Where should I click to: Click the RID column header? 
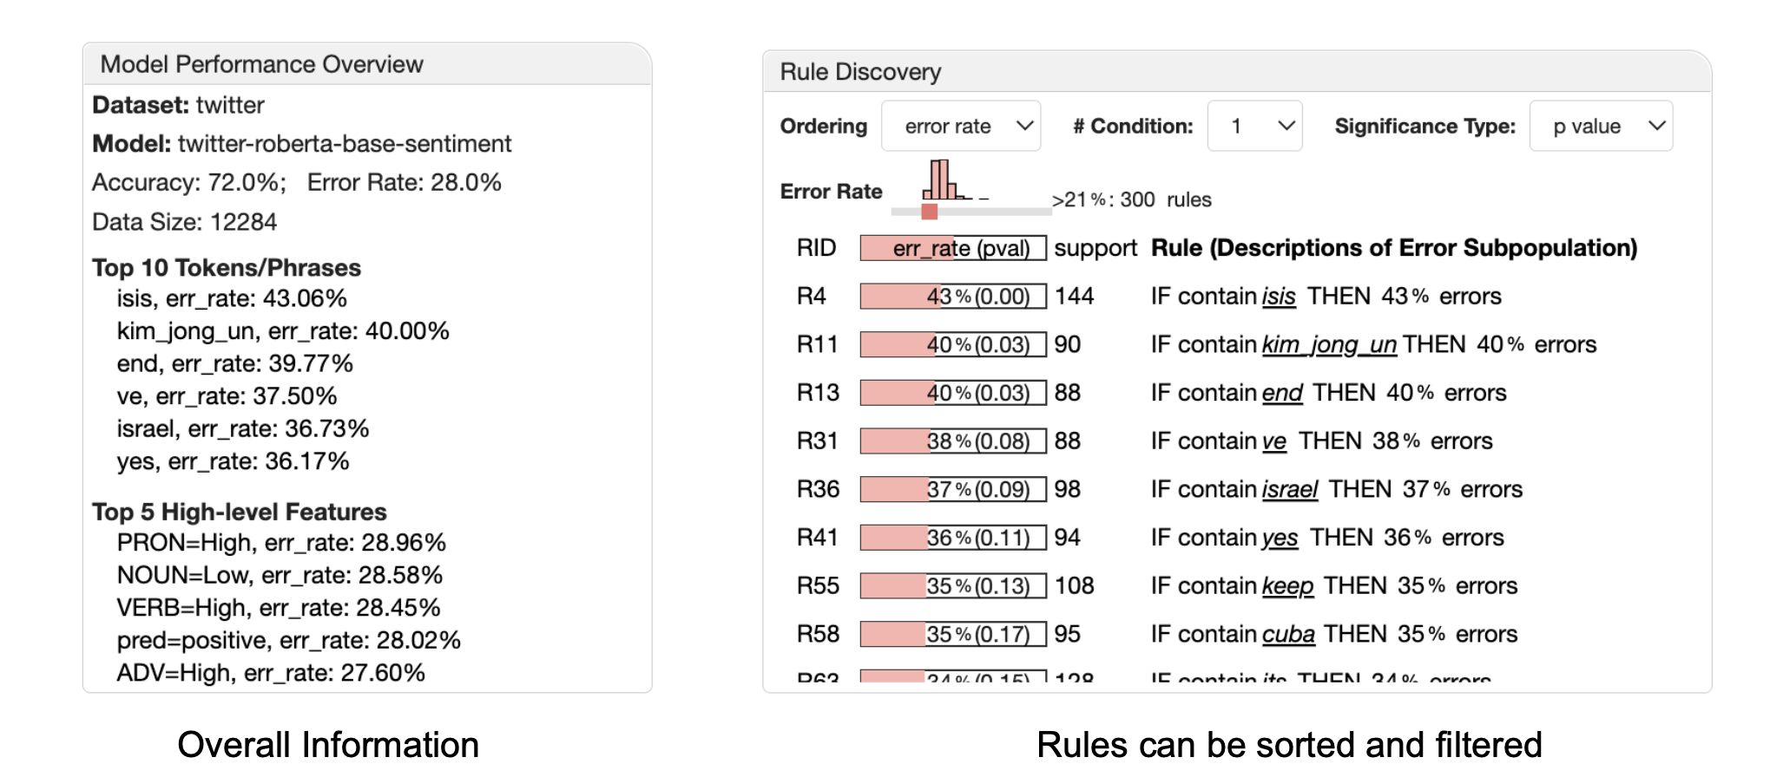point(816,249)
